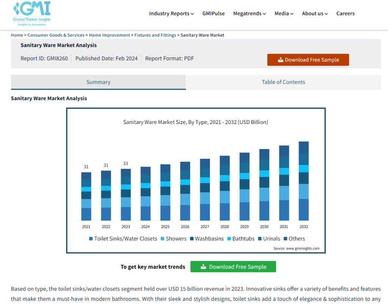Expand the Media dropdown menu
The height and width of the screenshot is (305, 388).
[x=284, y=14]
